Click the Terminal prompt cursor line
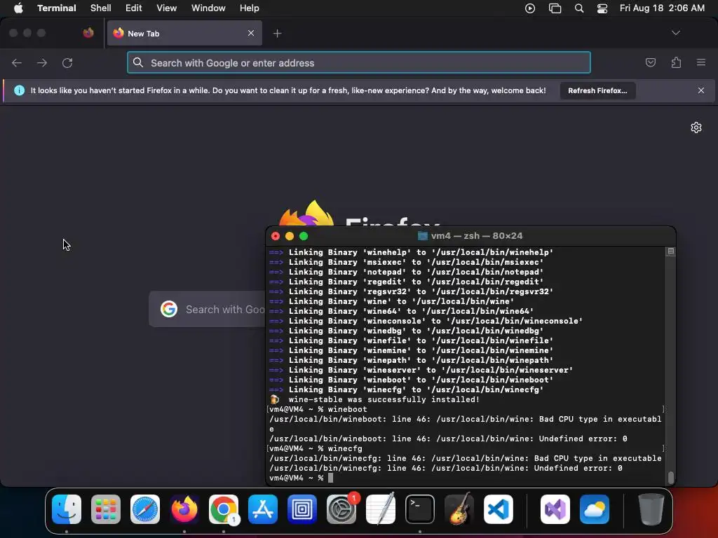Viewport: 718px width, 538px height. [x=466, y=478]
